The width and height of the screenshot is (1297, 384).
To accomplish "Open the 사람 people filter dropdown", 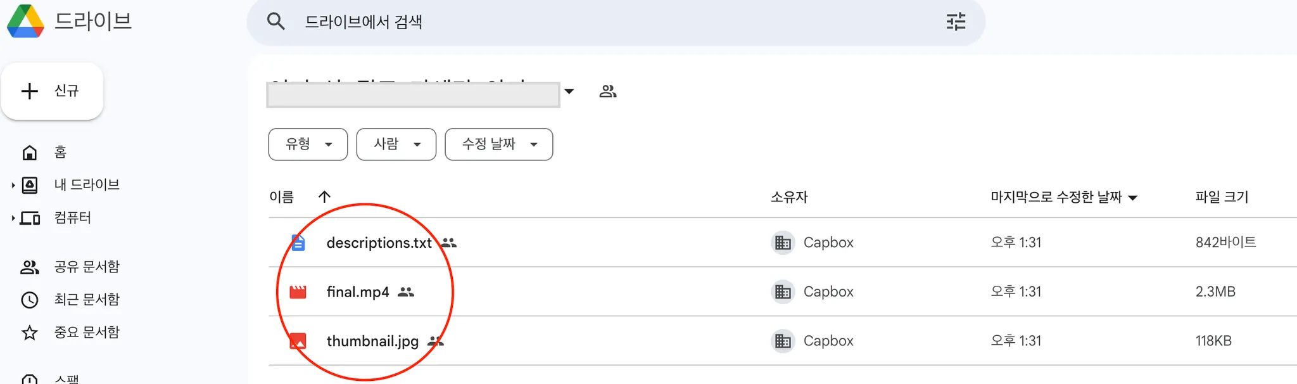I will tap(396, 144).
